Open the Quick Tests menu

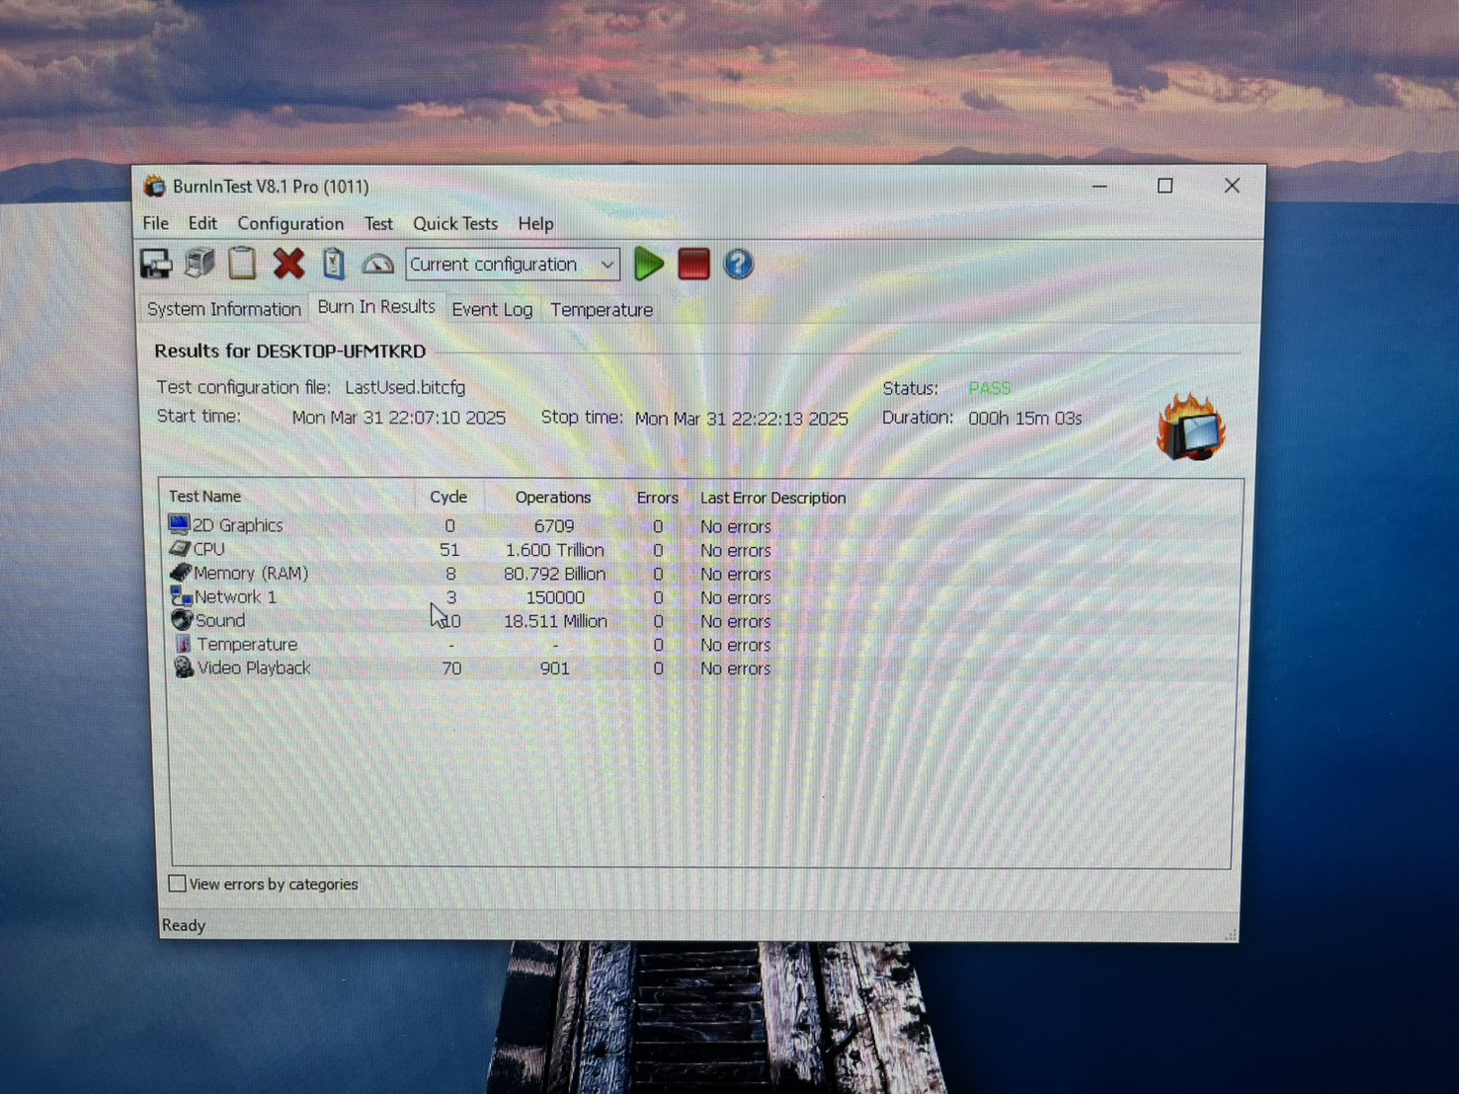454,224
